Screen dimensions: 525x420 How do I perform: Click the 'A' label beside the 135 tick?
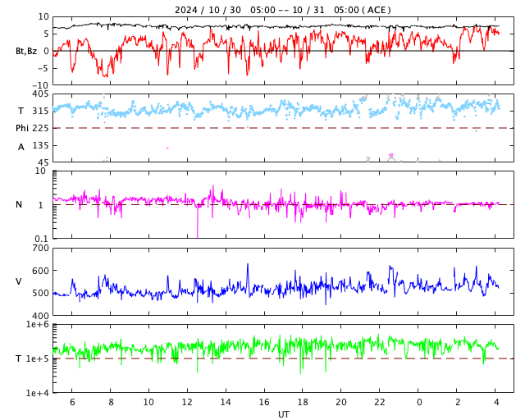pos(21,147)
